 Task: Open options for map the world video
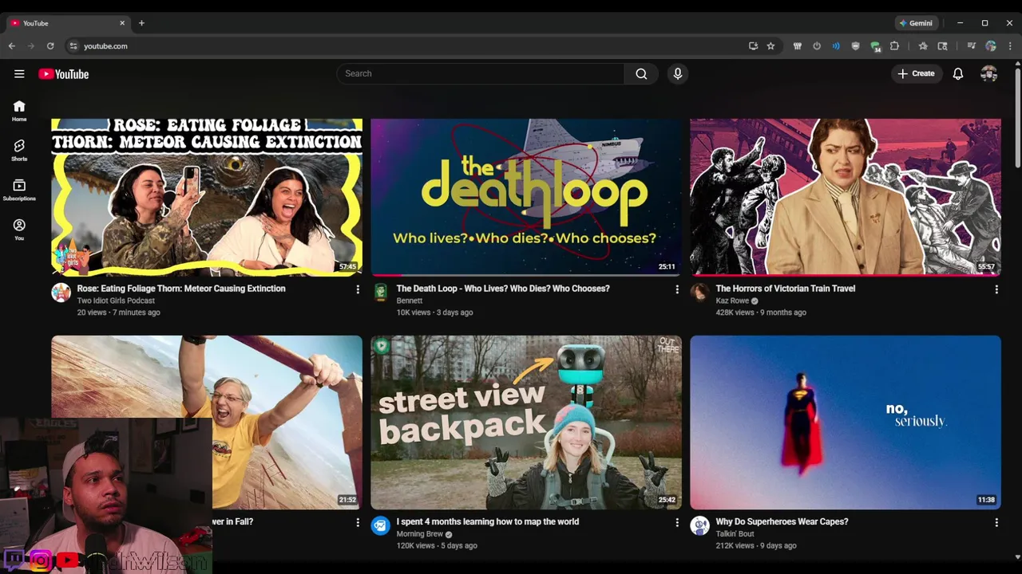677,522
